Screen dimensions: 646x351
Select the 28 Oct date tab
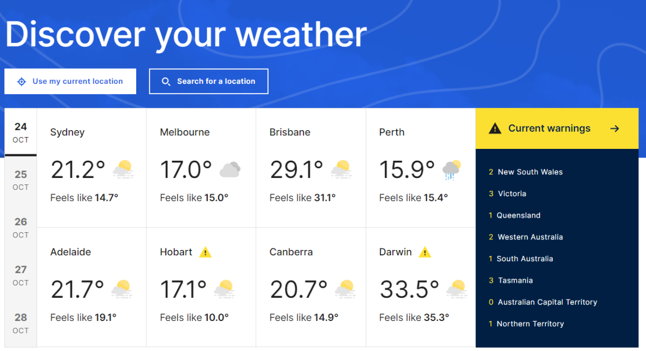coord(20,323)
